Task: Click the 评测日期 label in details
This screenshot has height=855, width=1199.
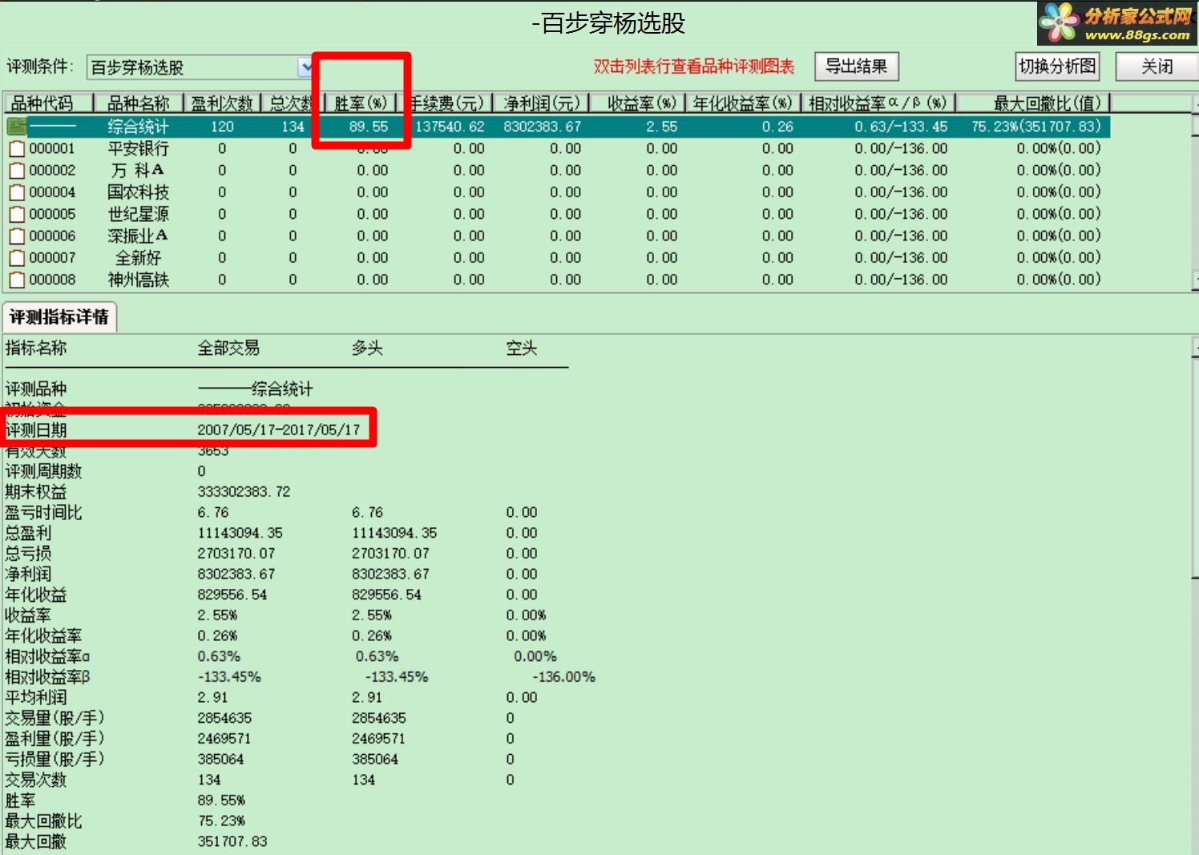Action: [x=36, y=430]
